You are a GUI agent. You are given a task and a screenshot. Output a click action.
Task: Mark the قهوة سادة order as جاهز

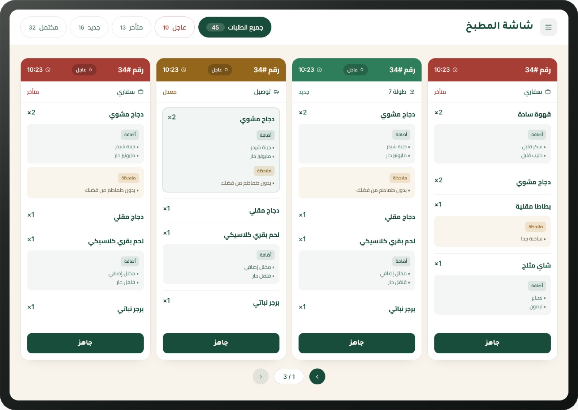pos(492,343)
